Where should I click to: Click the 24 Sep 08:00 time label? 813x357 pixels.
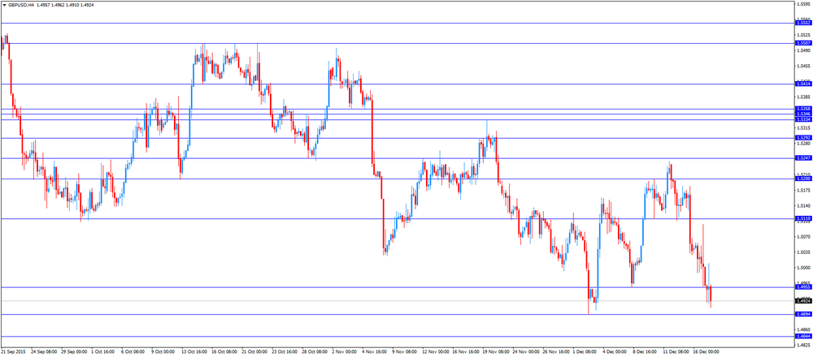[x=44, y=353]
